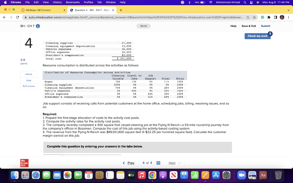Image resolution: width=293 pixels, height=183 pixels.
Task: Click the Check my work button
Action: tap(257, 36)
